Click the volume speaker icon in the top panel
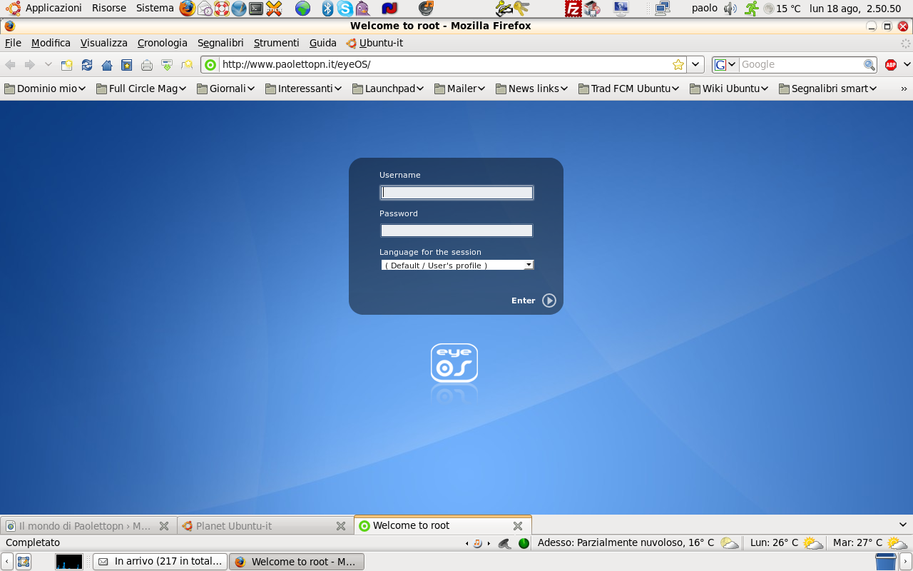 point(730,9)
